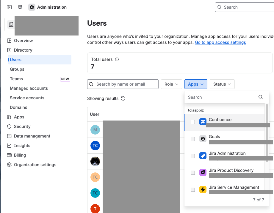Click the Confluence app icon

coord(203,122)
